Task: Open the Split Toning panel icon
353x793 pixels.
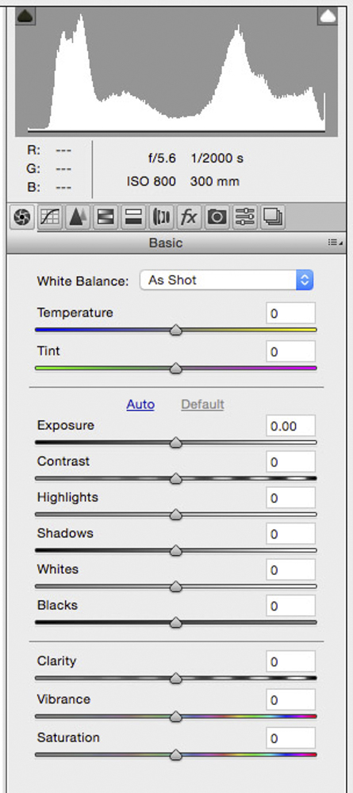Action: tap(133, 217)
